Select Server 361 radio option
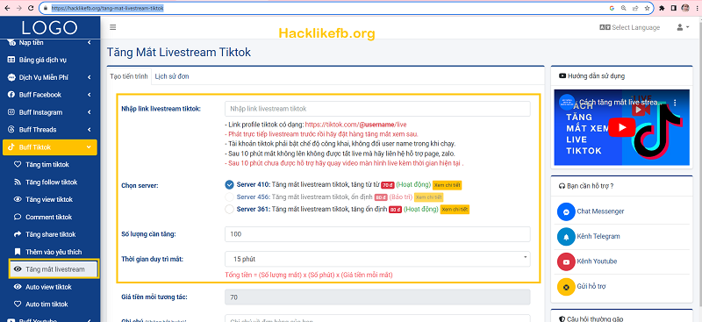Screen dimensions: 702x322 coord(230,209)
